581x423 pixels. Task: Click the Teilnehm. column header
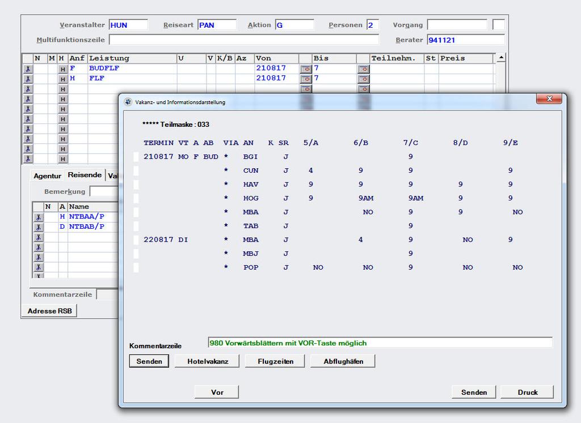pos(397,58)
